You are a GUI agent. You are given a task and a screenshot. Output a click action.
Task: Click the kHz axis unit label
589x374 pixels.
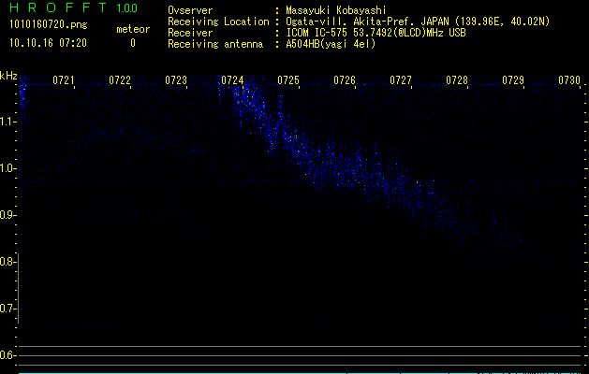[8, 76]
